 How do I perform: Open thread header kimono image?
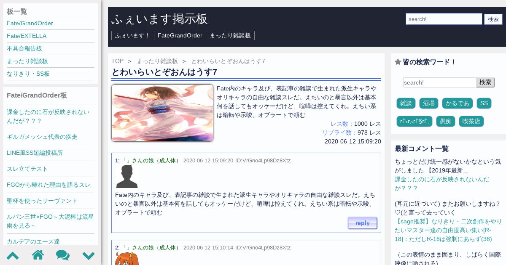point(162,113)
